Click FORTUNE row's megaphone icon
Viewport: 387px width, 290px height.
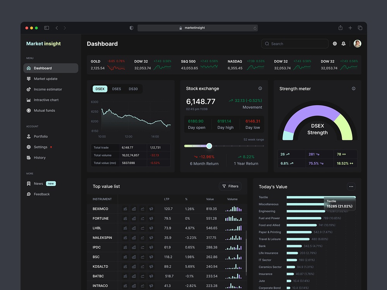151,218
